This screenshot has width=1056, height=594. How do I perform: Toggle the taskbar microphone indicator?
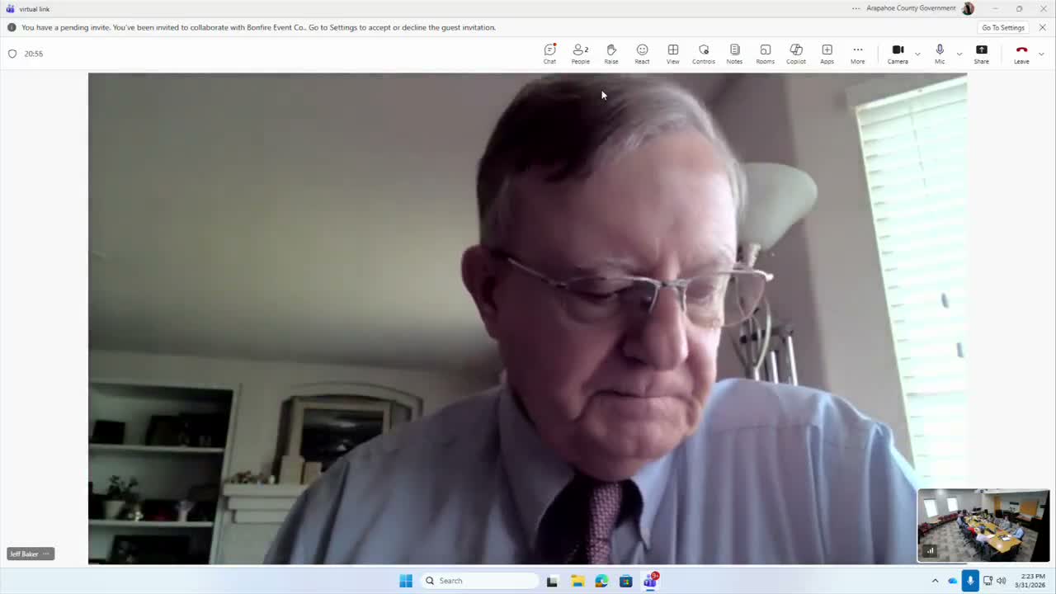point(970,581)
